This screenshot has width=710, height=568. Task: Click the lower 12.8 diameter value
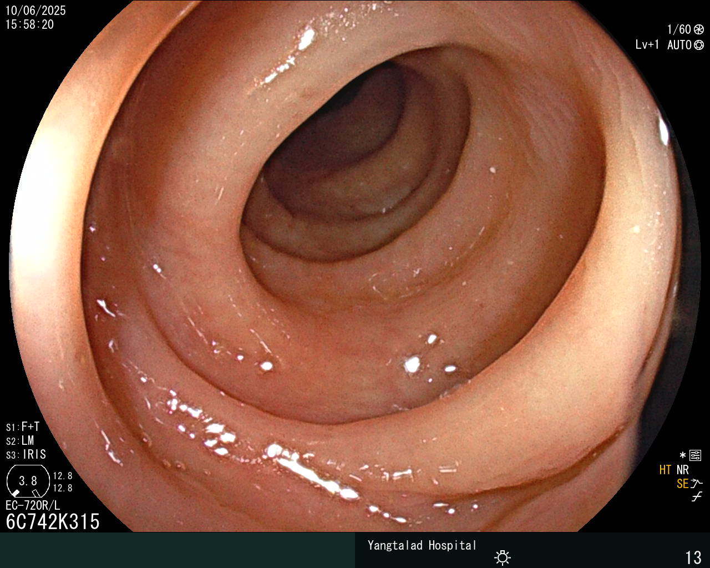point(63,488)
